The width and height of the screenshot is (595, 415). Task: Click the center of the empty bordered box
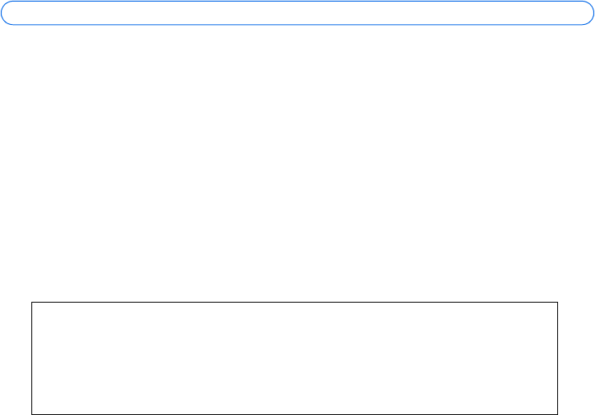pos(294,358)
